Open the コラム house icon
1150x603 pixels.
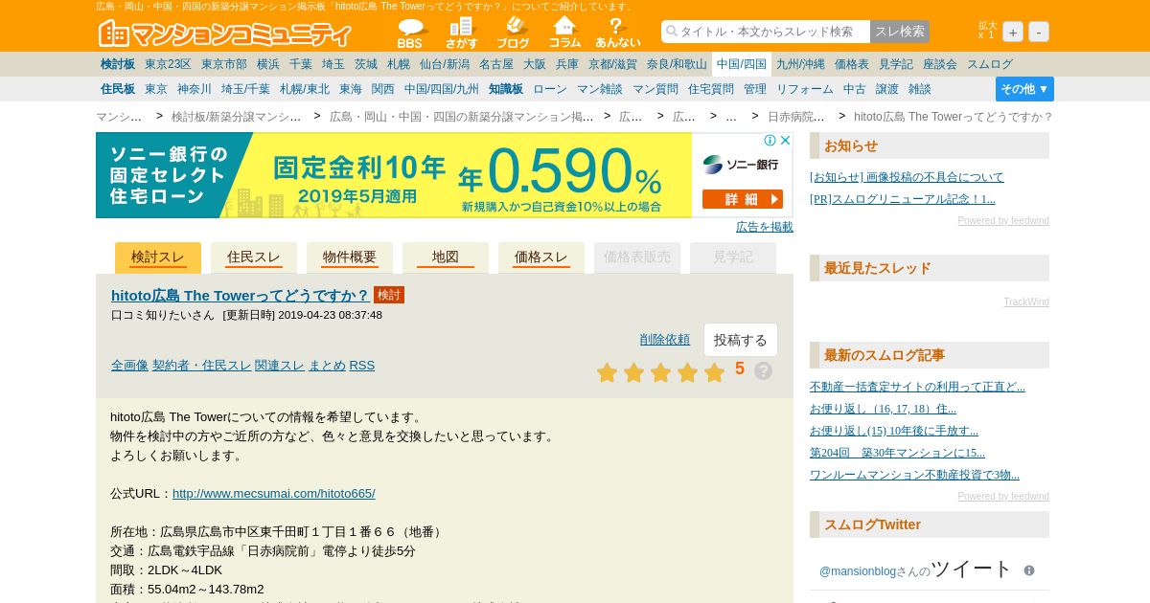pyautogui.click(x=564, y=33)
